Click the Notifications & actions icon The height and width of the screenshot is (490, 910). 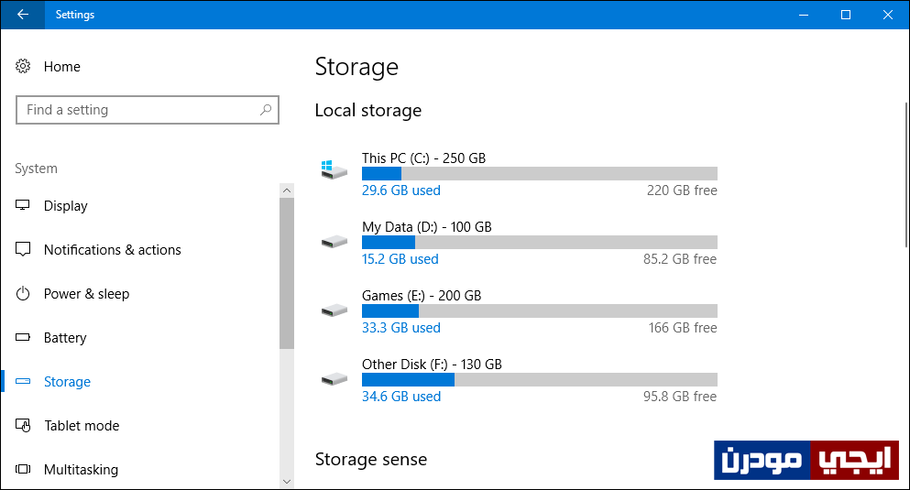click(23, 249)
